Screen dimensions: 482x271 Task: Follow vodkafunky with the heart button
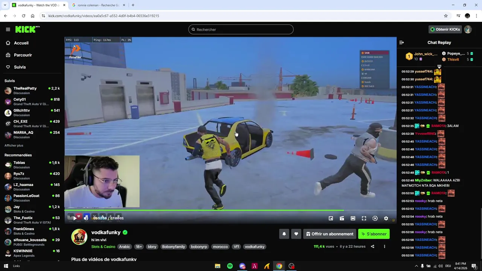296,234
